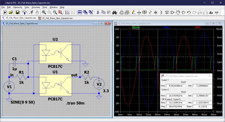Select the SPICE directive '.op' tool
Screen dimensions: 225x122
216,12
